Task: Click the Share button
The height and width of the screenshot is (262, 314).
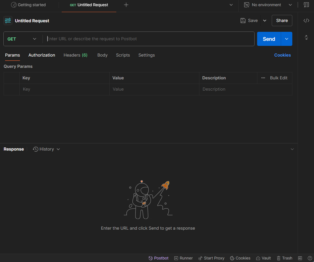Action: coord(282,21)
